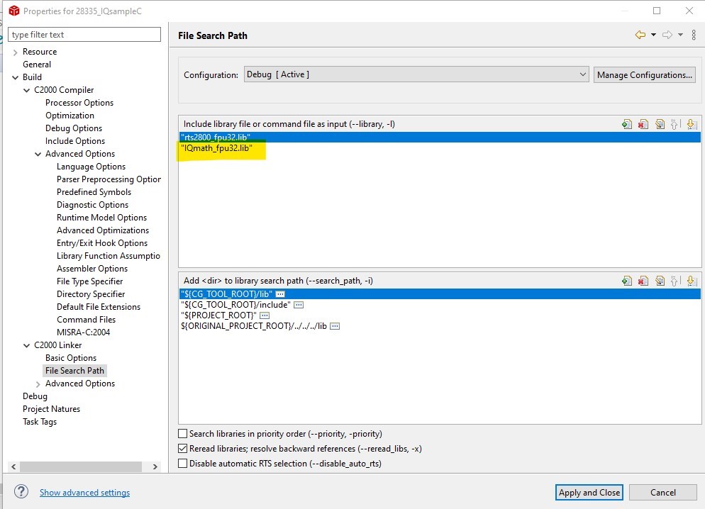Screen dimensions: 705x509
Task: Click Delete icon in library search path list
Action: pos(643,281)
